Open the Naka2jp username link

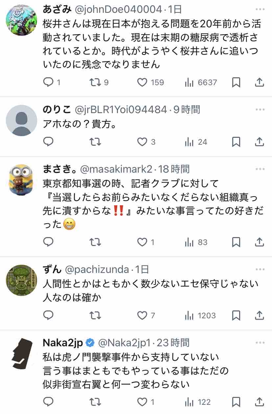[63, 343]
